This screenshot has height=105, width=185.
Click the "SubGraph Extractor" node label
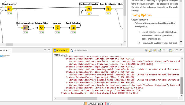pyautogui.click(x=88, y=4)
